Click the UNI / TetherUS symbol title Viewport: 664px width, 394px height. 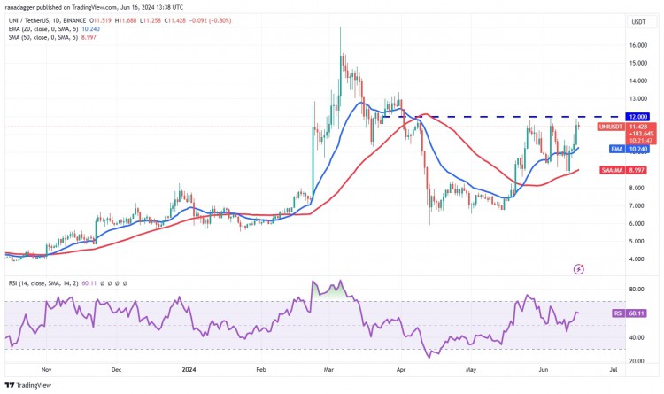coord(48,20)
